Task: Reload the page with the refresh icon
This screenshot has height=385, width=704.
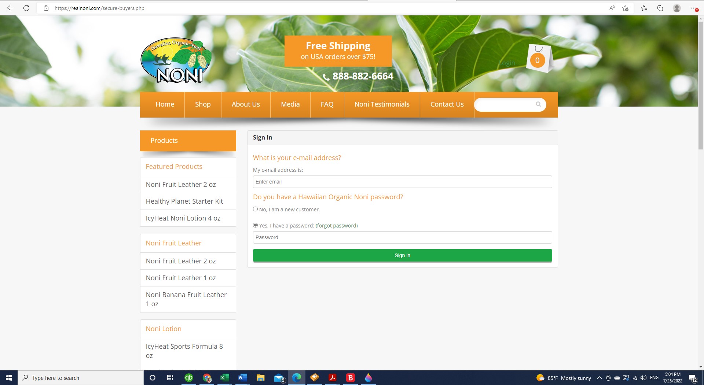Action: coord(26,8)
